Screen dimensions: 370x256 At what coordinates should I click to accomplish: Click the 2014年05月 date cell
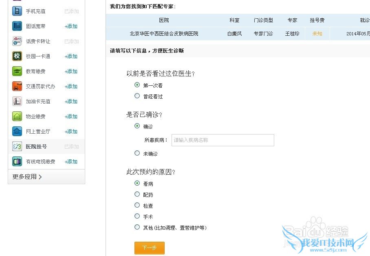(358, 34)
